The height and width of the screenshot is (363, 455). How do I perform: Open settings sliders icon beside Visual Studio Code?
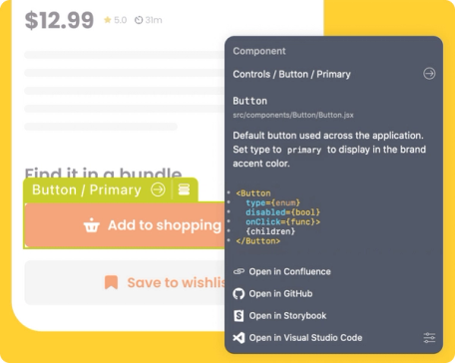pyautogui.click(x=429, y=338)
